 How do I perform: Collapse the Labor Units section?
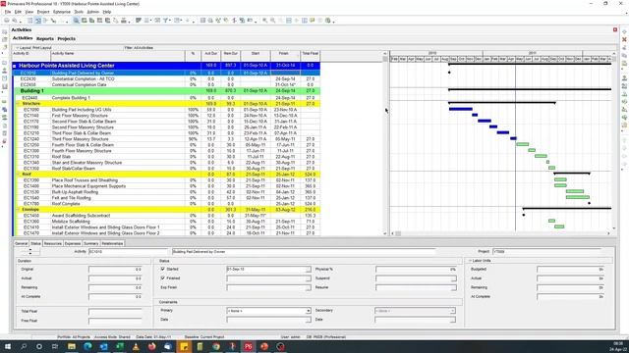click(470, 261)
